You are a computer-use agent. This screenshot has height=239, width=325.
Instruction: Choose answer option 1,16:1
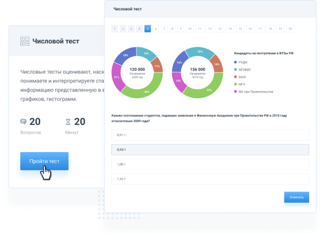click(x=210, y=179)
